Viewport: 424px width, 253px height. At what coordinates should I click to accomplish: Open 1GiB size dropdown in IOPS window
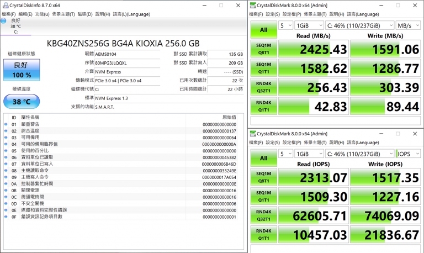[309, 154]
